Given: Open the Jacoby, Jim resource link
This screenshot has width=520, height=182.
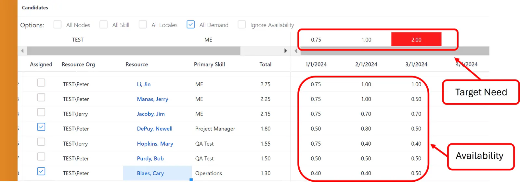Looking at the screenshot, I should (x=150, y=114).
